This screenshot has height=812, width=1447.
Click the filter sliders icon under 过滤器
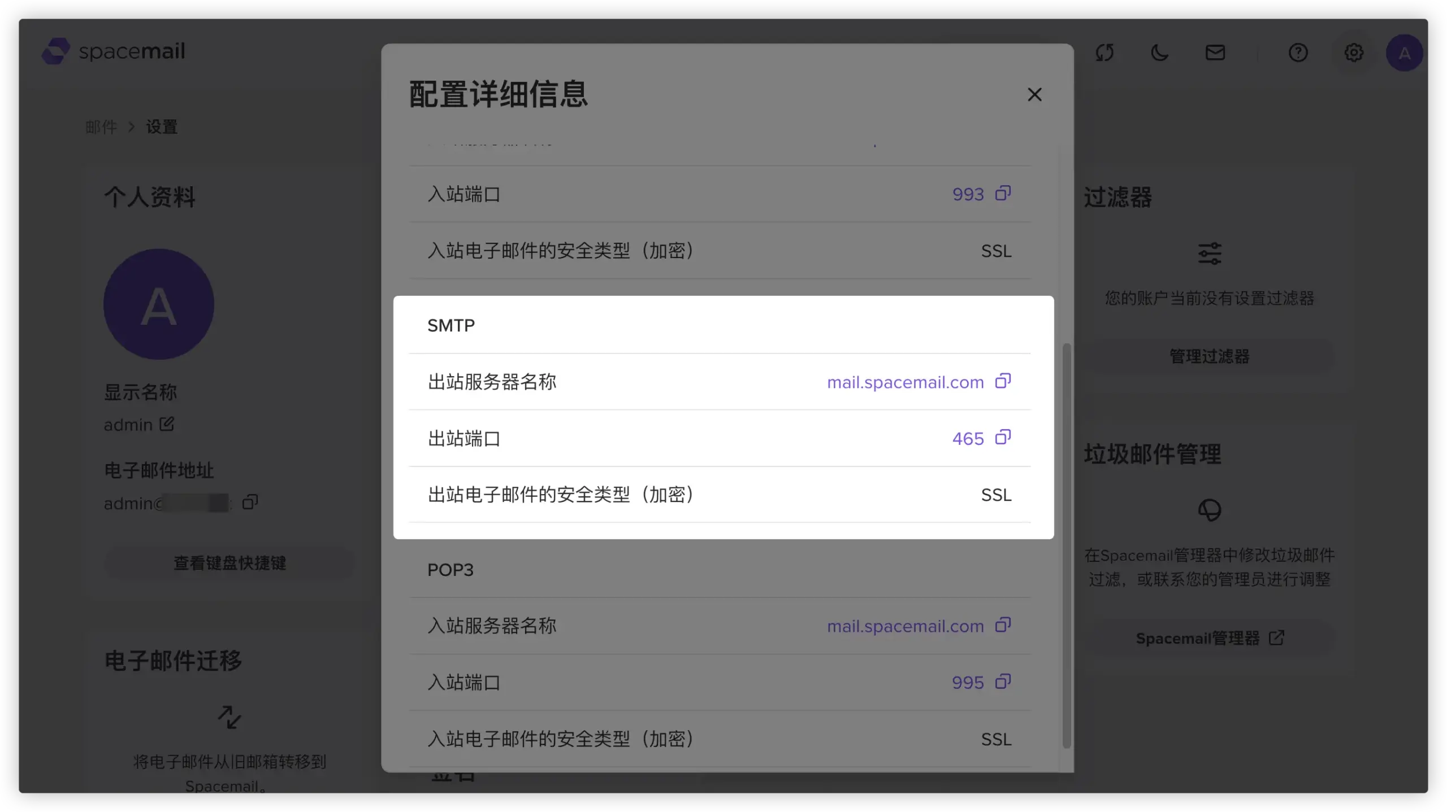[x=1210, y=254]
